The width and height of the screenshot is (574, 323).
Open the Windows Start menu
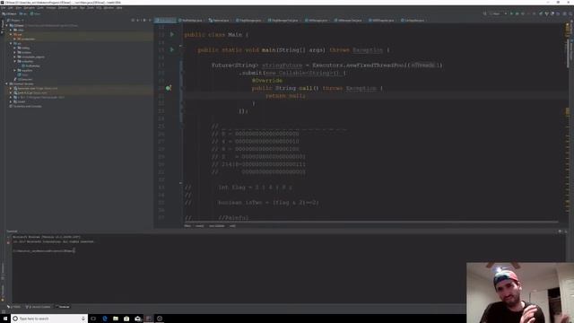[5, 319]
